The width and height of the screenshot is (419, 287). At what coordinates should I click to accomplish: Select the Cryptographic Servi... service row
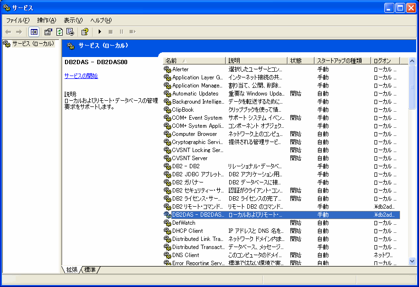(x=281, y=142)
